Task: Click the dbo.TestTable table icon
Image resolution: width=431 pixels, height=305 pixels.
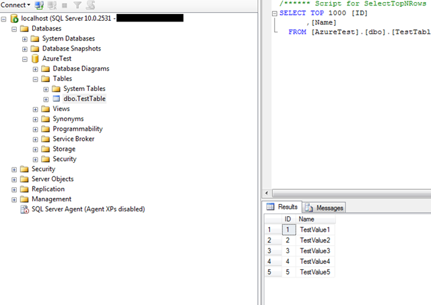Action: (57, 99)
